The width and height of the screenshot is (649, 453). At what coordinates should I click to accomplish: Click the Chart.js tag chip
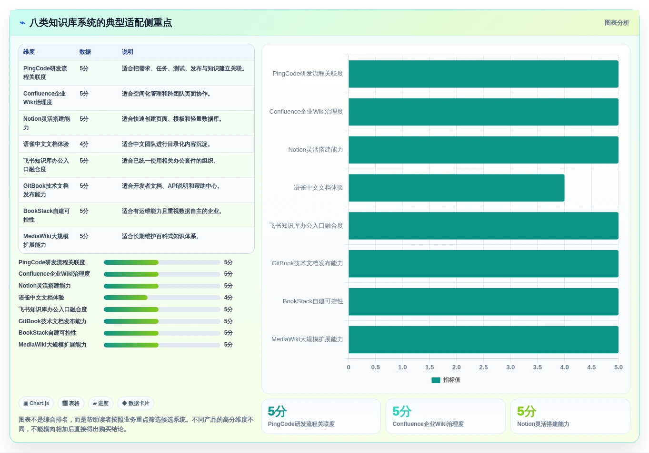pyautogui.click(x=36, y=403)
